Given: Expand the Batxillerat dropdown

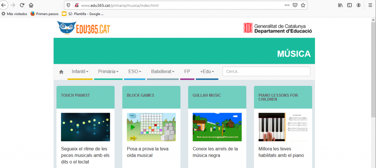Looking at the screenshot, I should click(x=162, y=71).
